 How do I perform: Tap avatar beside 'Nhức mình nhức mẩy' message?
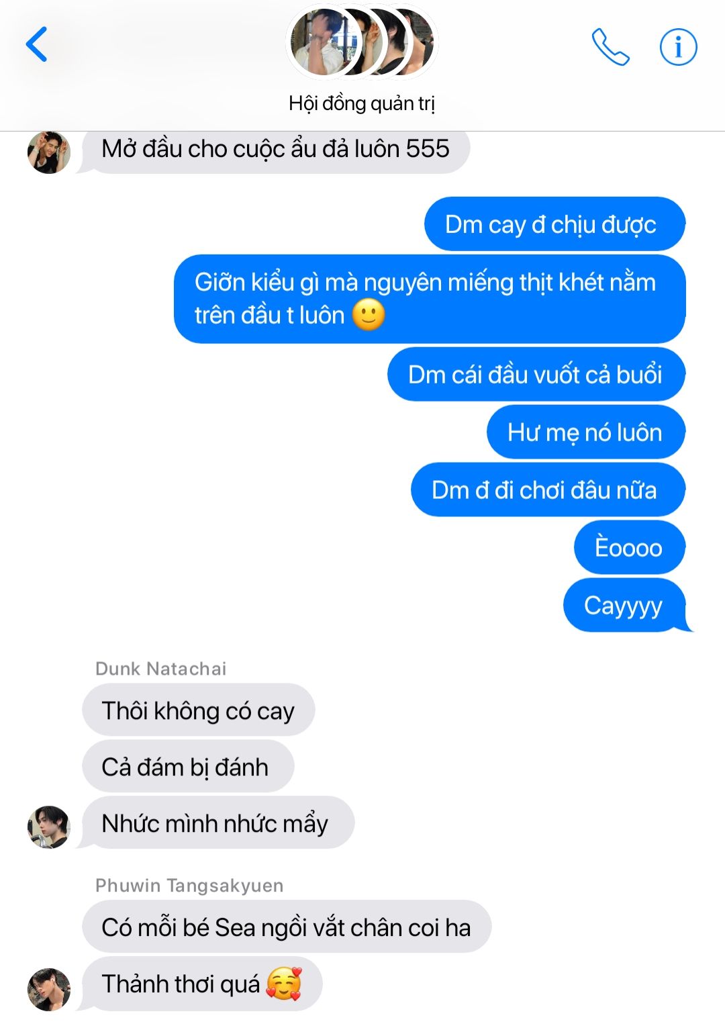tap(48, 827)
